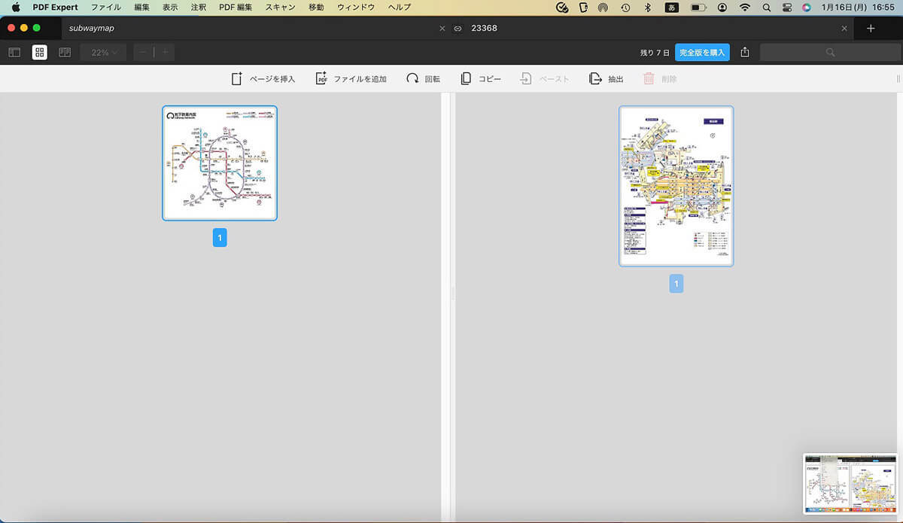The image size is (903, 523).
Task: Open the 編集 menu
Action: pyautogui.click(x=141, y=7)
